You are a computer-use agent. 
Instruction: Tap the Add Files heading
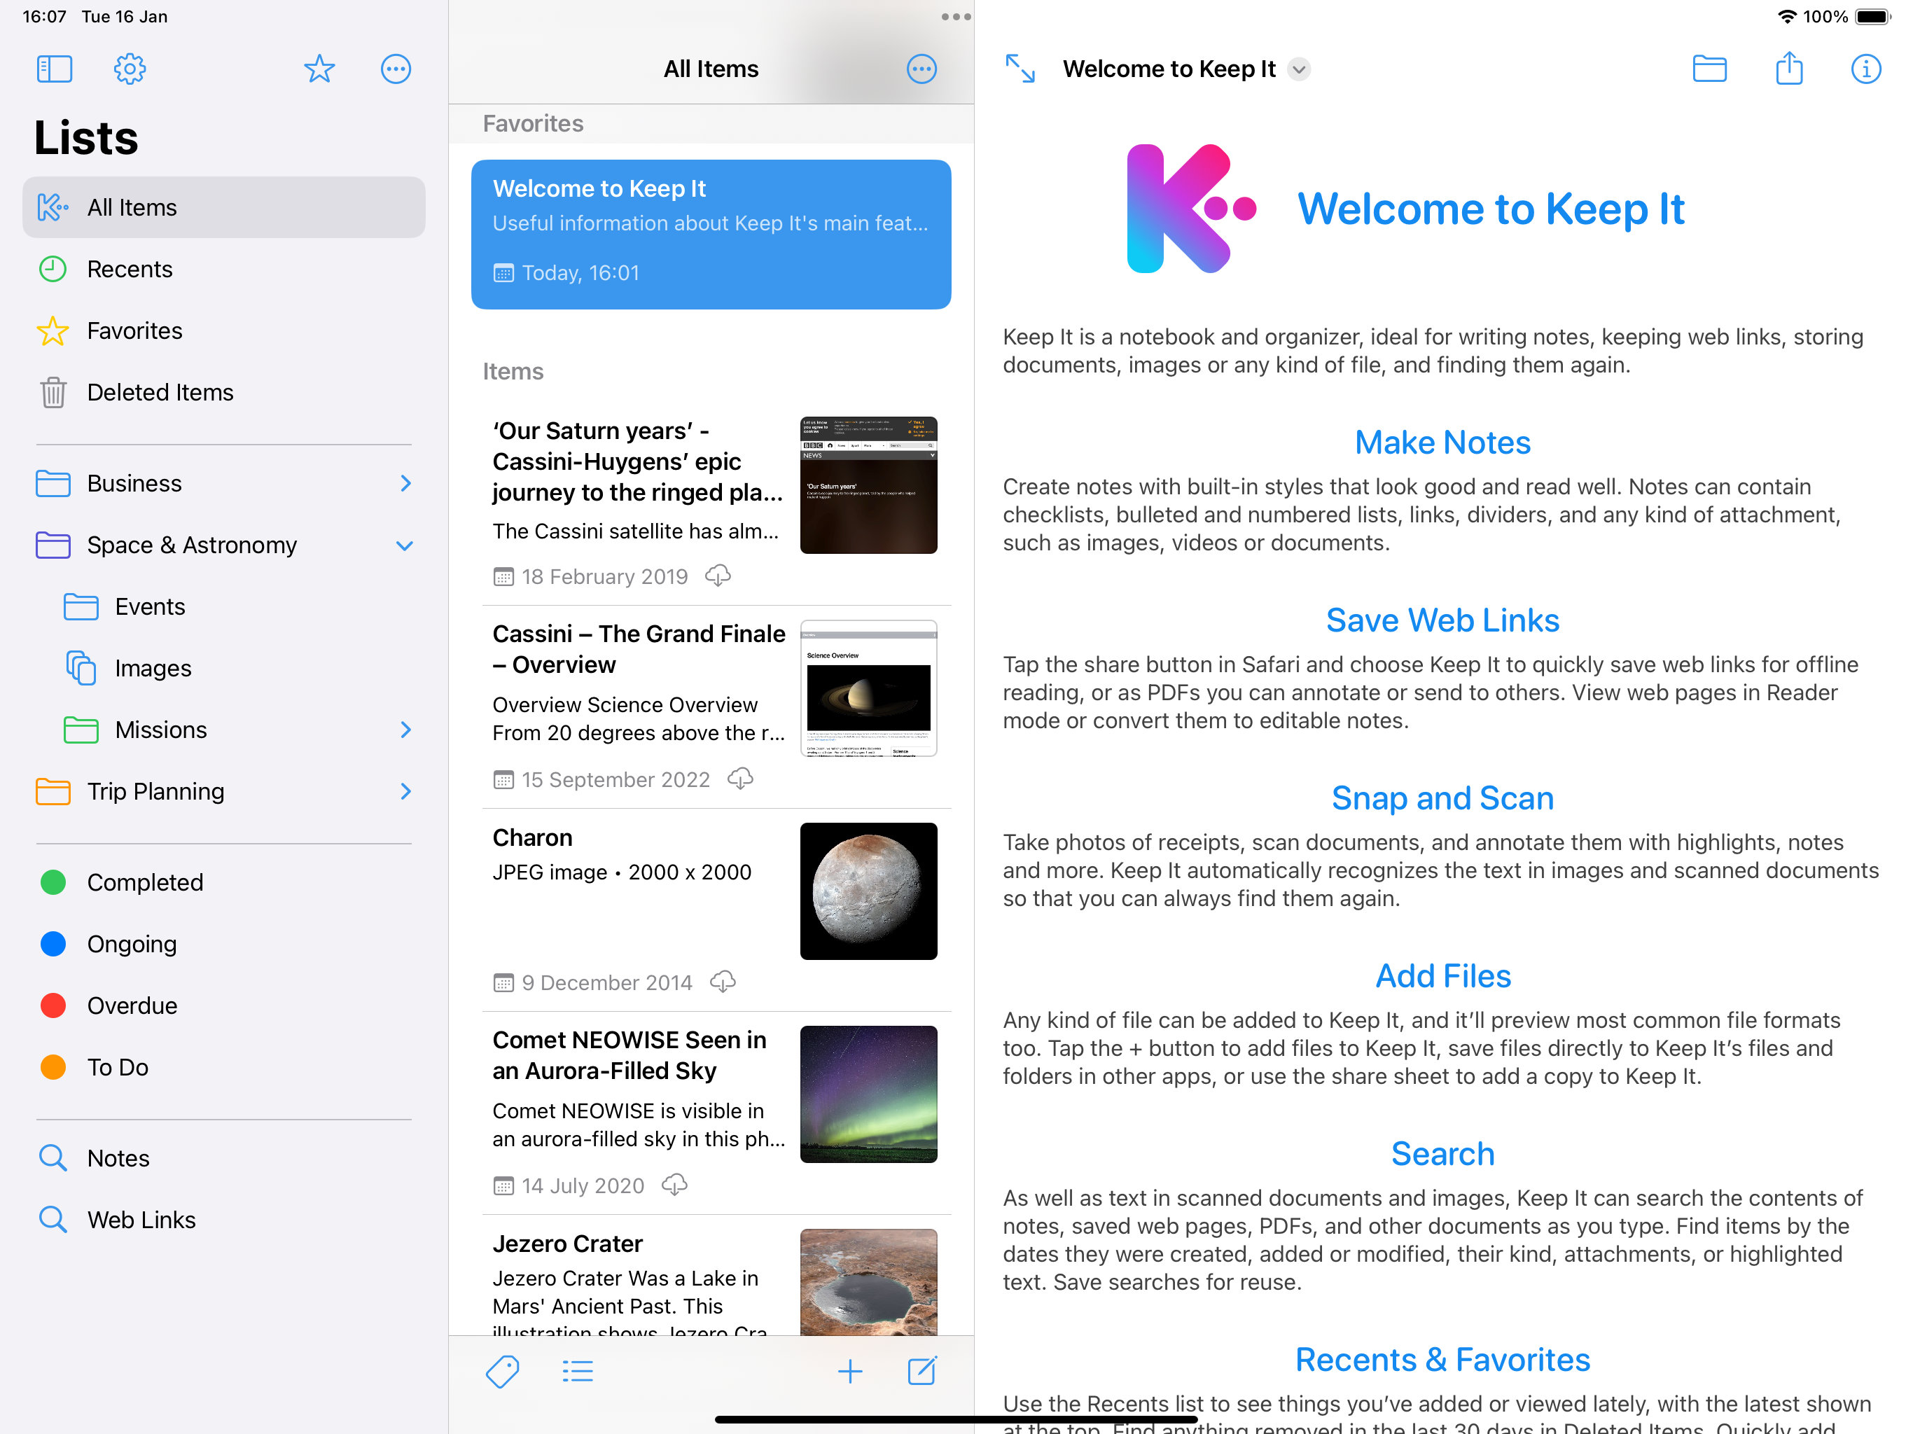[1442, 975]
